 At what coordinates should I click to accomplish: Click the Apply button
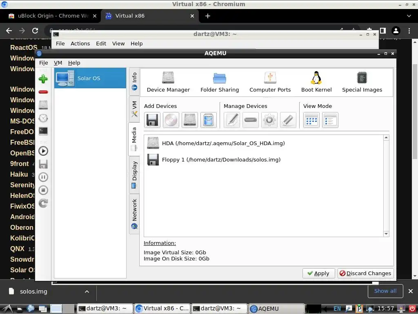tap(318, 274)
